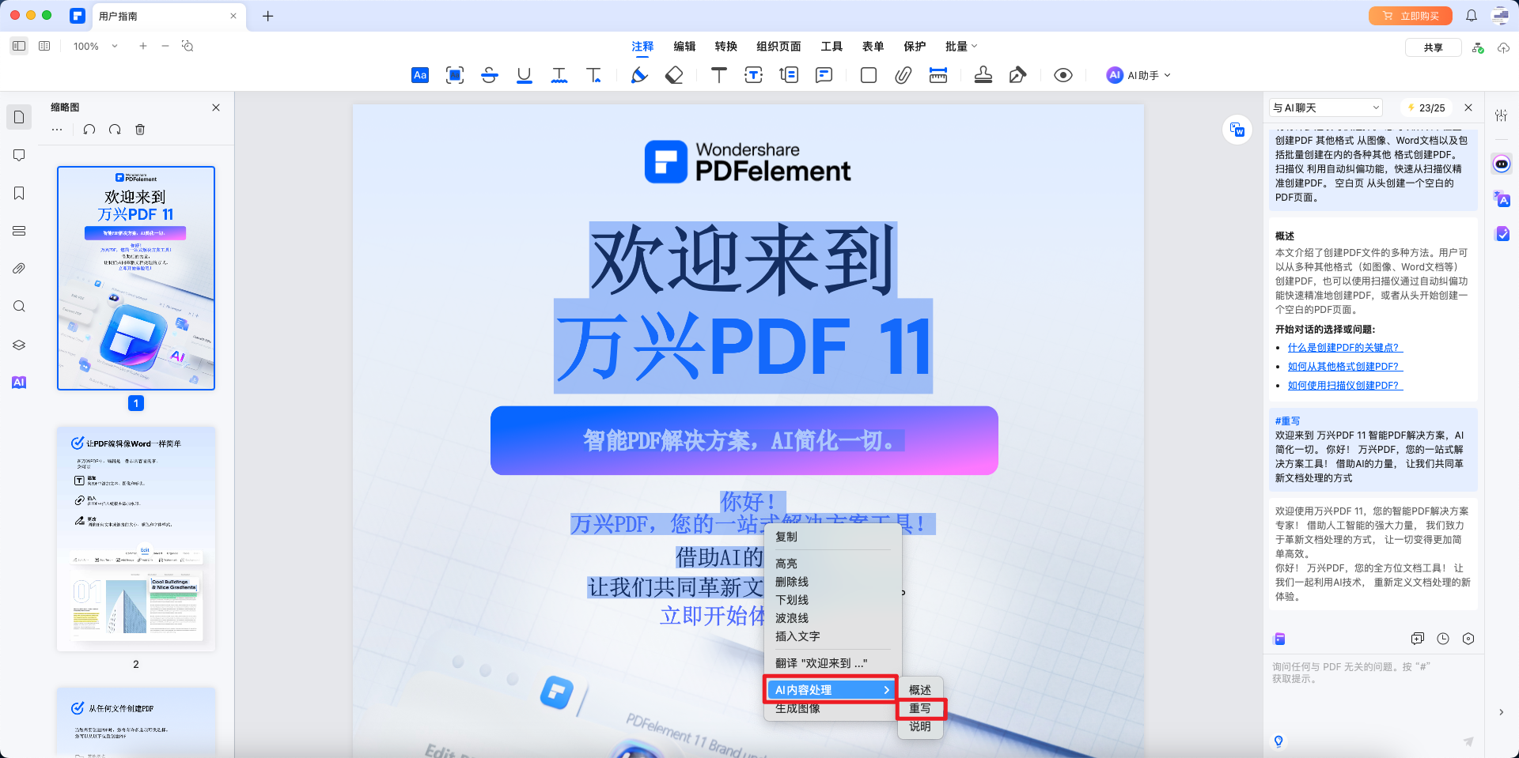Open the notifications bell
This screenshot has height=758, width=1519.
1472,16
